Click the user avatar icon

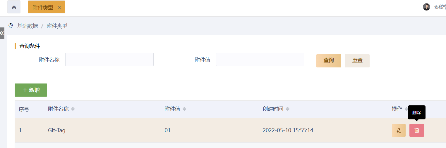(x=426, y=7)
